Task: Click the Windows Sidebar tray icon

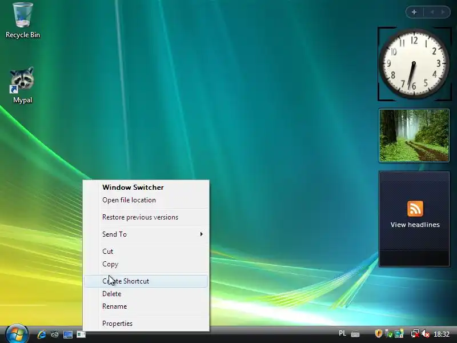Action: pyautogui.click(x=399, y=334)
